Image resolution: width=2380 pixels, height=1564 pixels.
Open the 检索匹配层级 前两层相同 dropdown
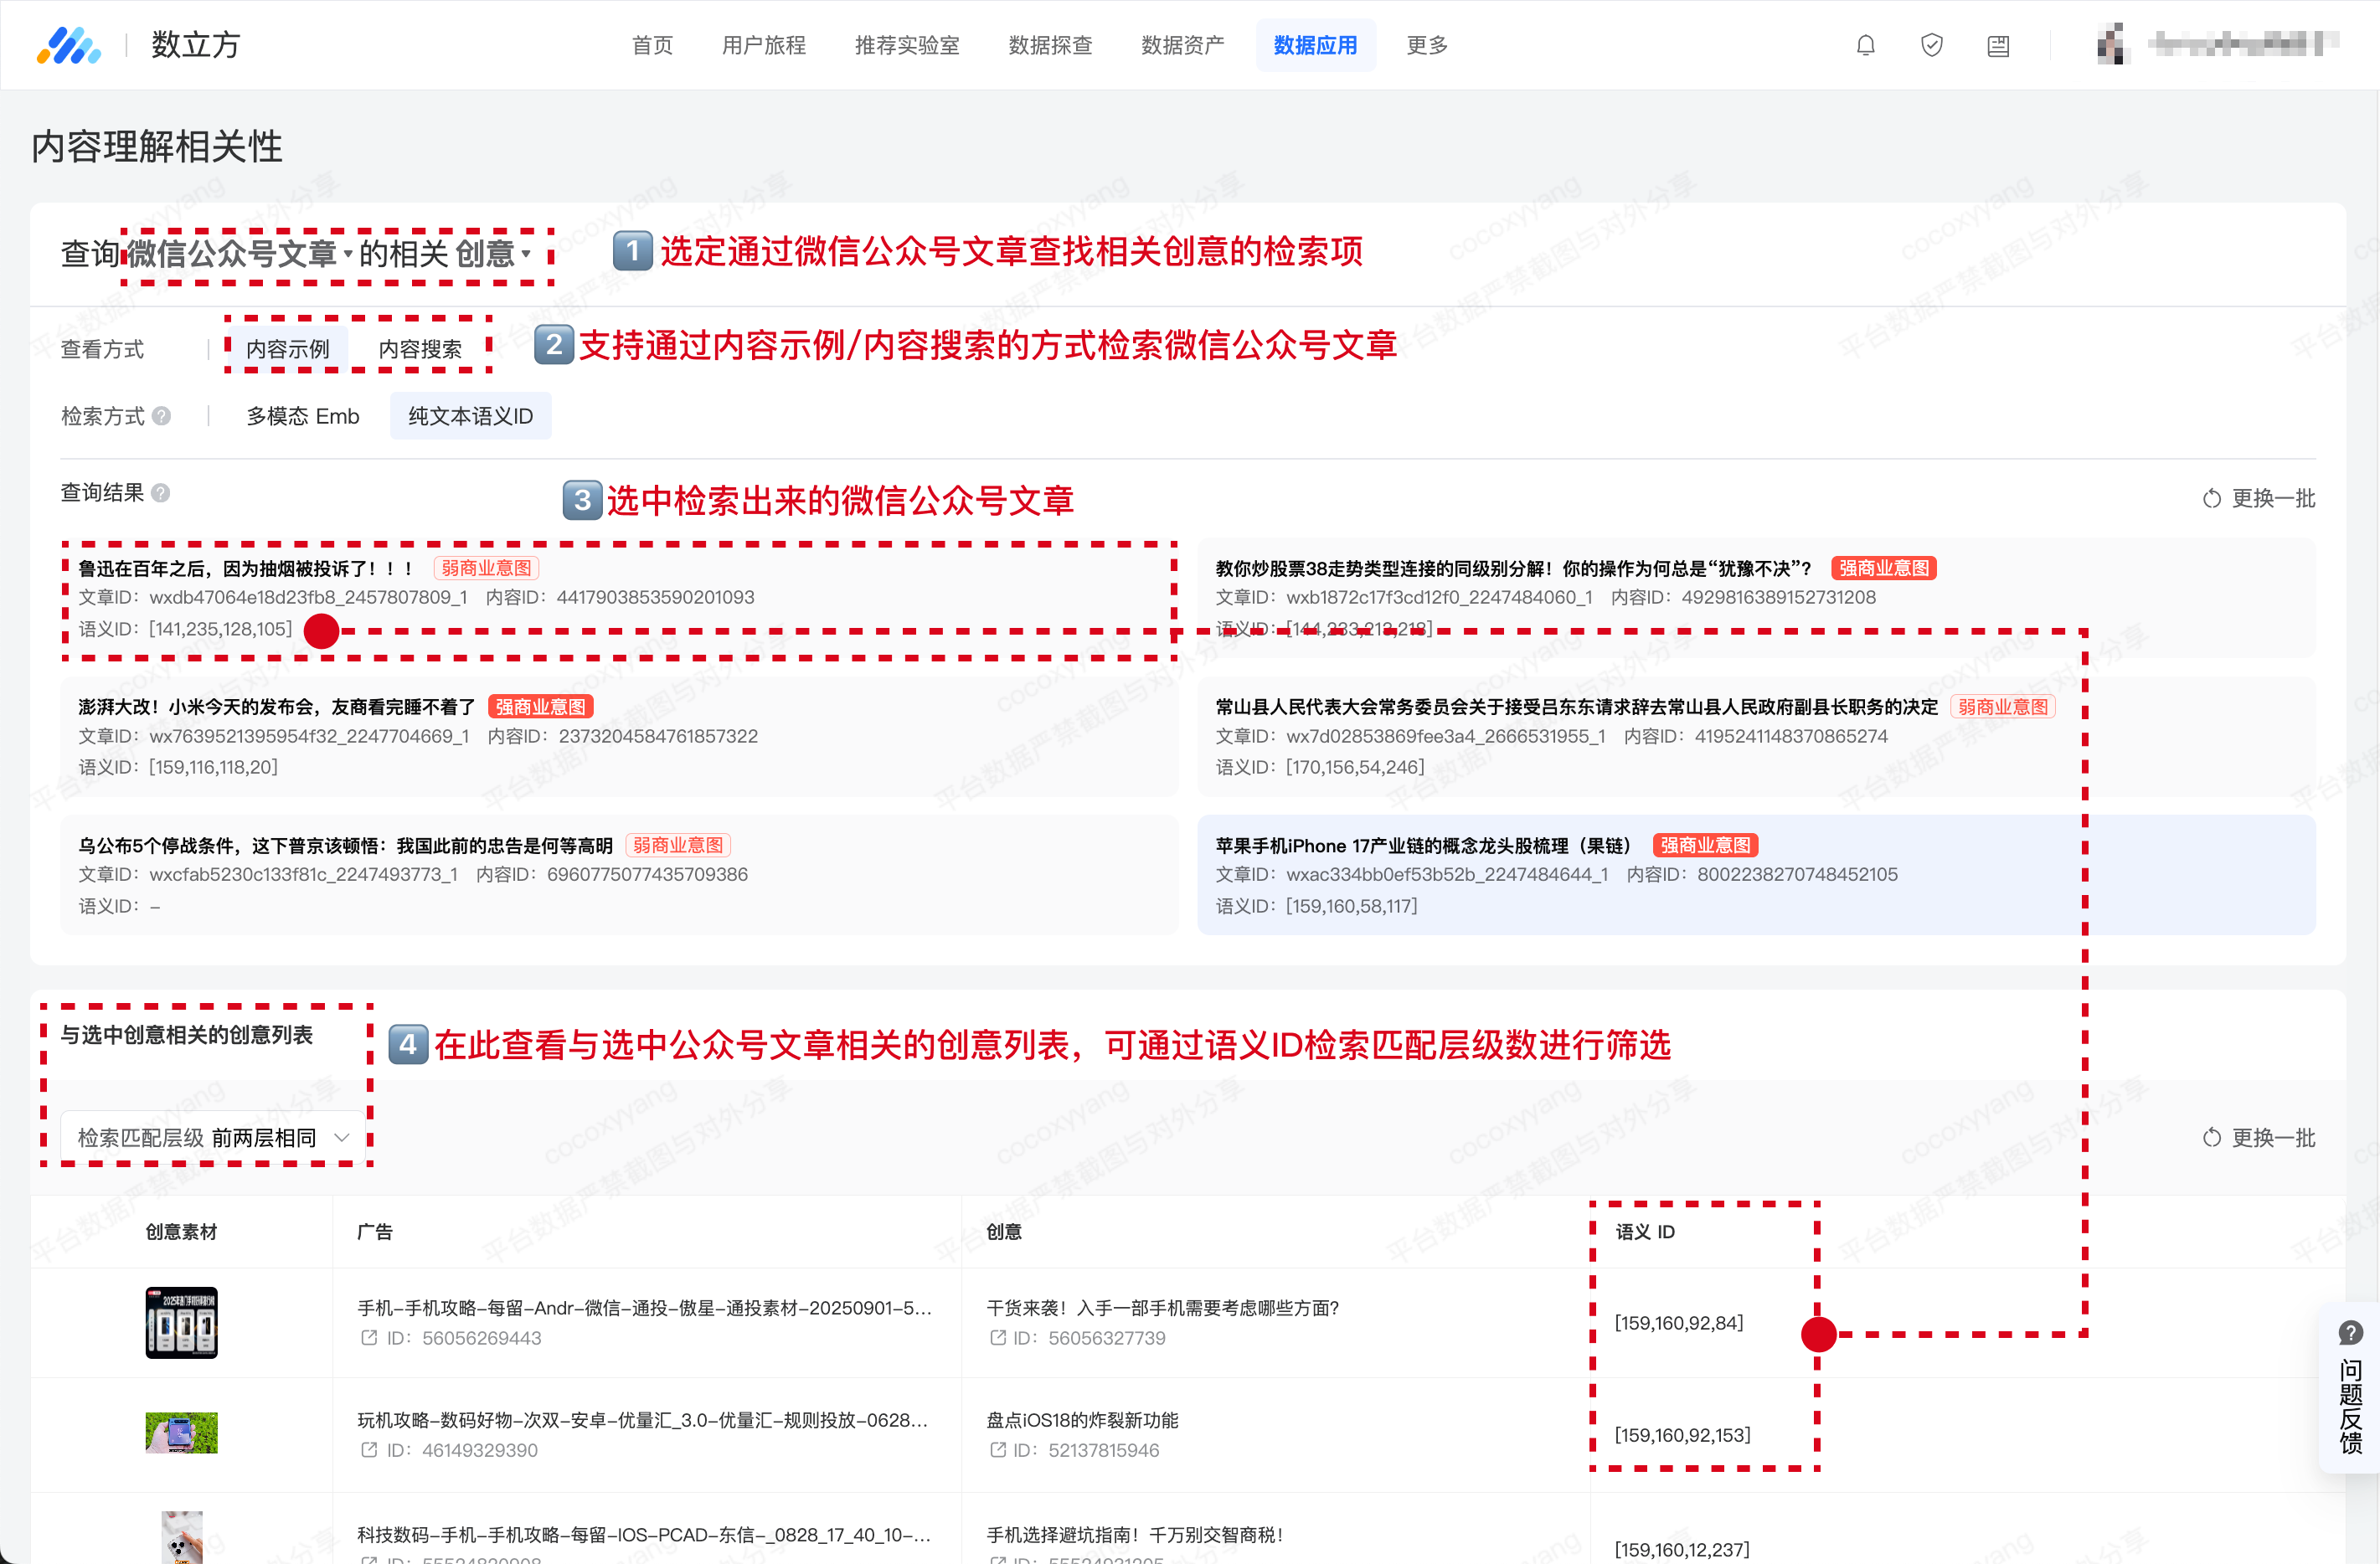coord(213,1137)
